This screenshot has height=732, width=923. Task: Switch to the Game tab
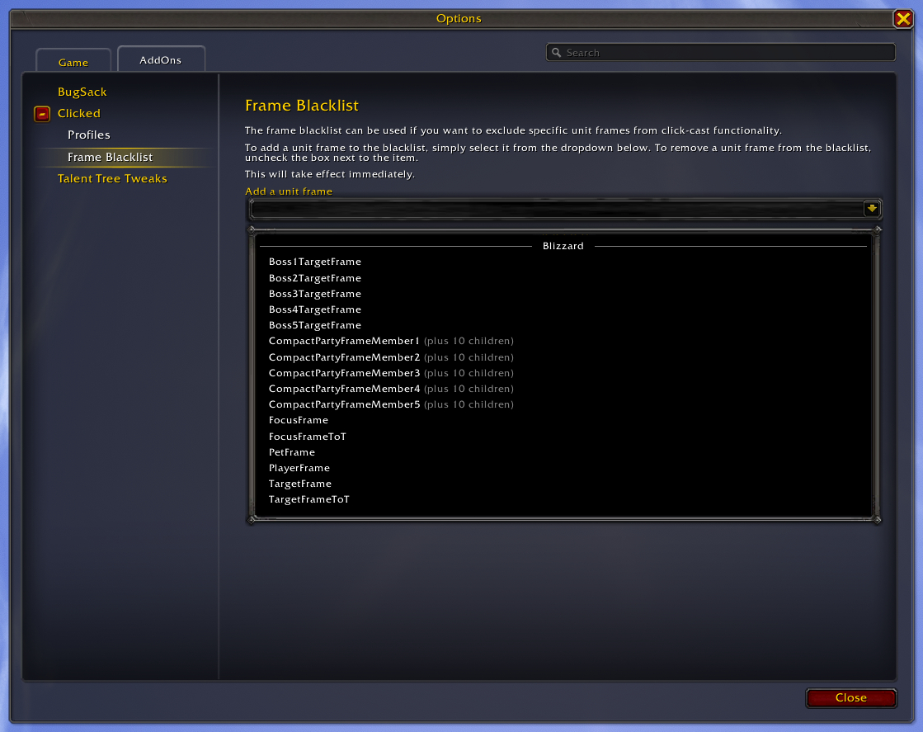pos(73,62)
